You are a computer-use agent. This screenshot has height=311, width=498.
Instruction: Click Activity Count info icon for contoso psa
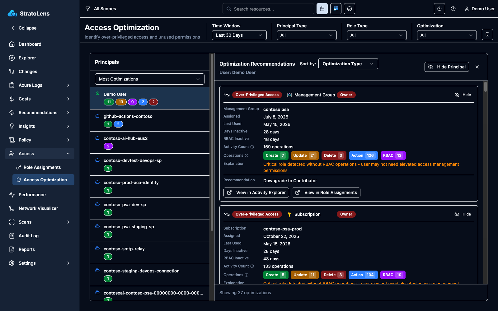[252, 147]
